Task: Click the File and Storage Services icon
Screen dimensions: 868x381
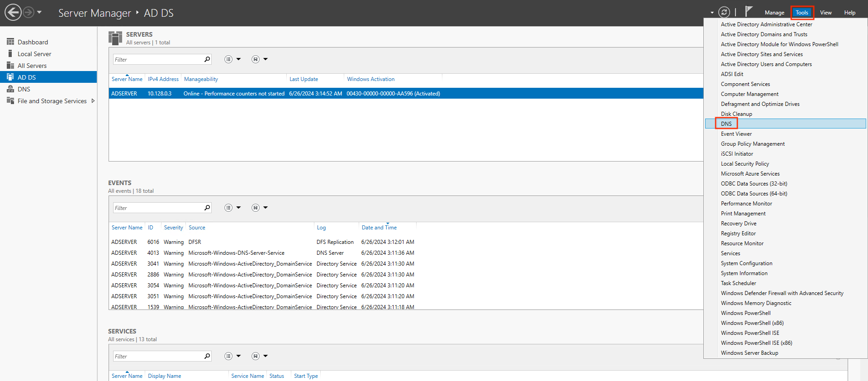Action: pyautogui.click(x=10, y=100)
